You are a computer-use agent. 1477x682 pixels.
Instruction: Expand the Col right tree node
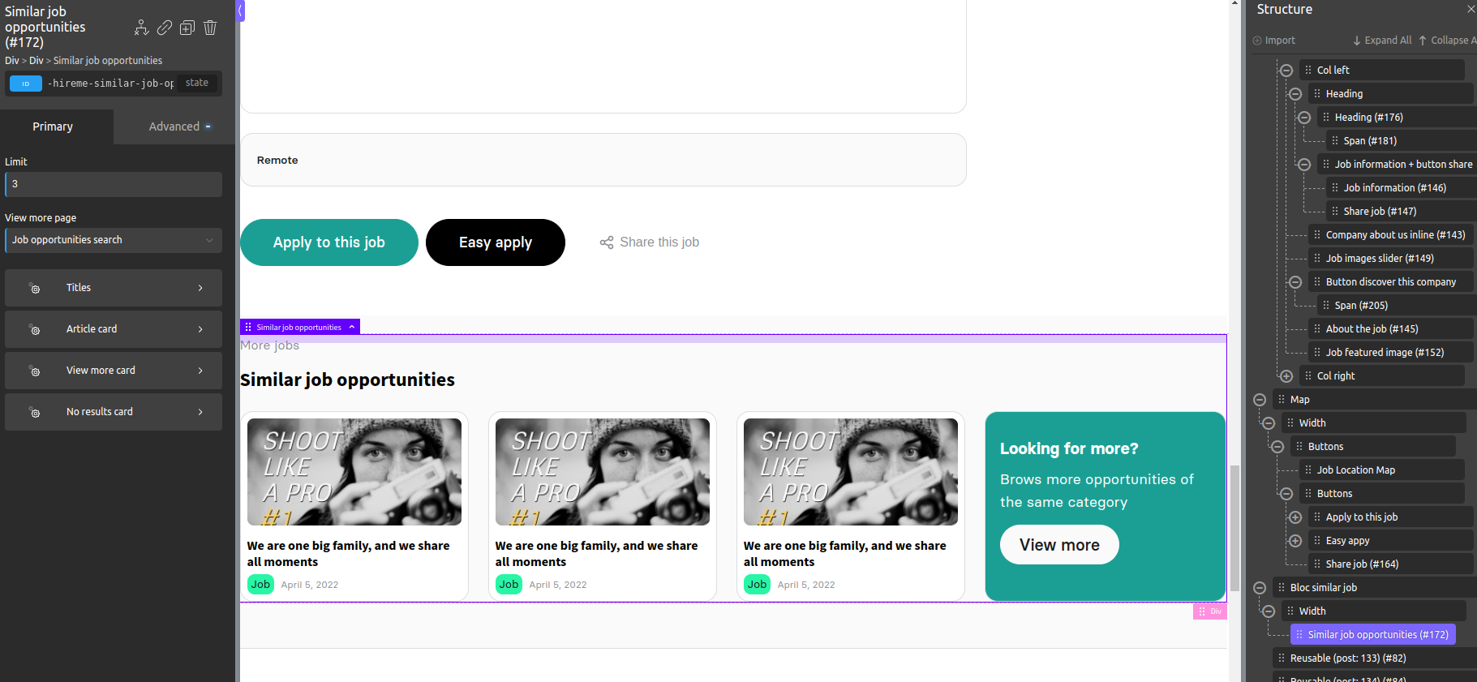point(1286,376)
